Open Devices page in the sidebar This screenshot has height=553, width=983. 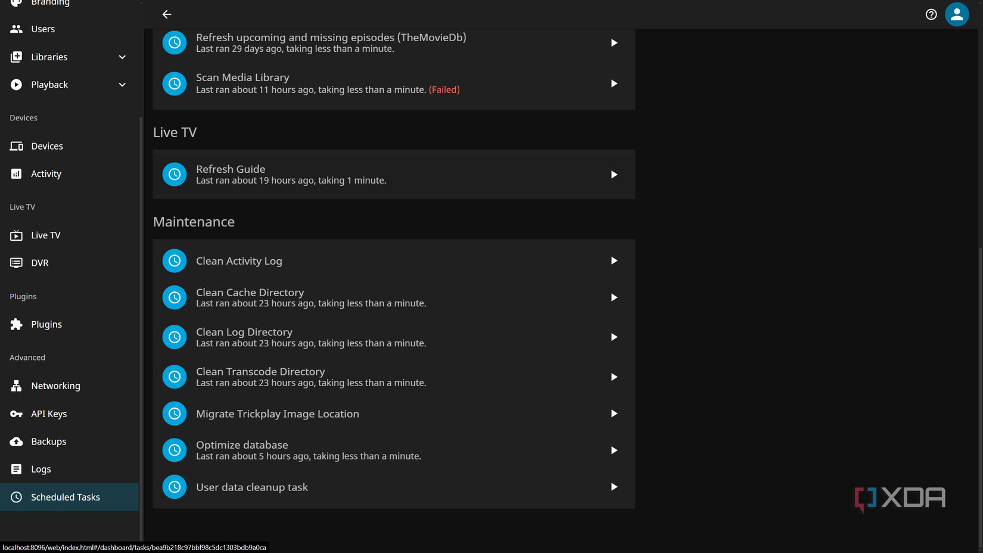click(69, 146)
